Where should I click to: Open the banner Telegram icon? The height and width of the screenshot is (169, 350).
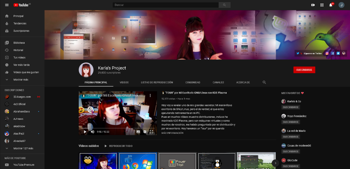[338, 53]
